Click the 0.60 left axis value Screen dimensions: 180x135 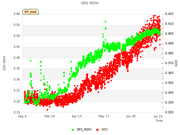pos(17,14)
